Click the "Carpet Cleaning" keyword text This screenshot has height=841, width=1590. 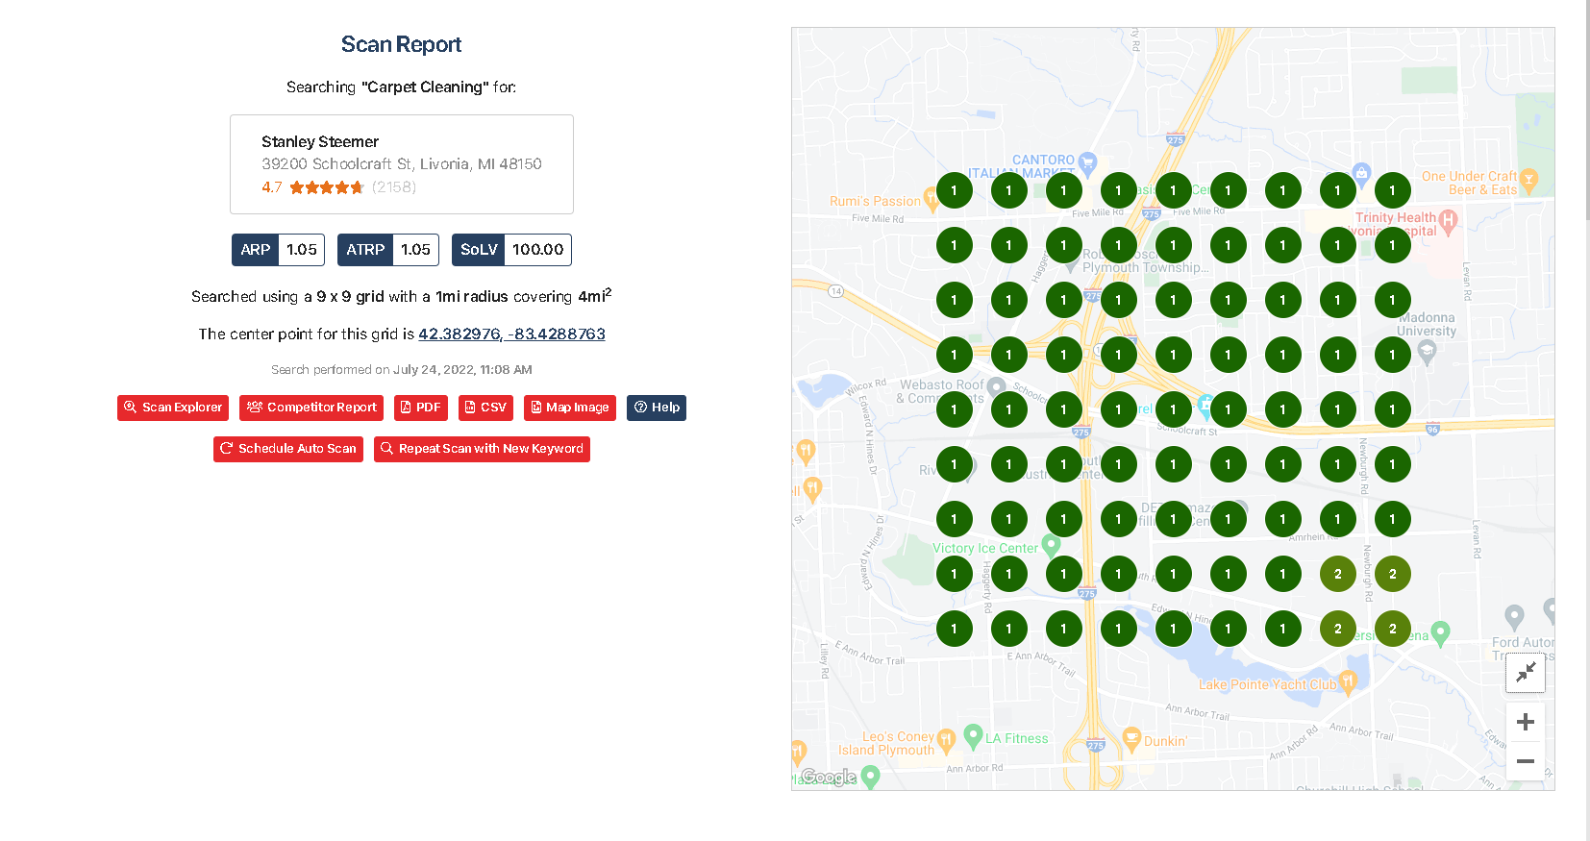pyautogui.click(x=425, y=87)
